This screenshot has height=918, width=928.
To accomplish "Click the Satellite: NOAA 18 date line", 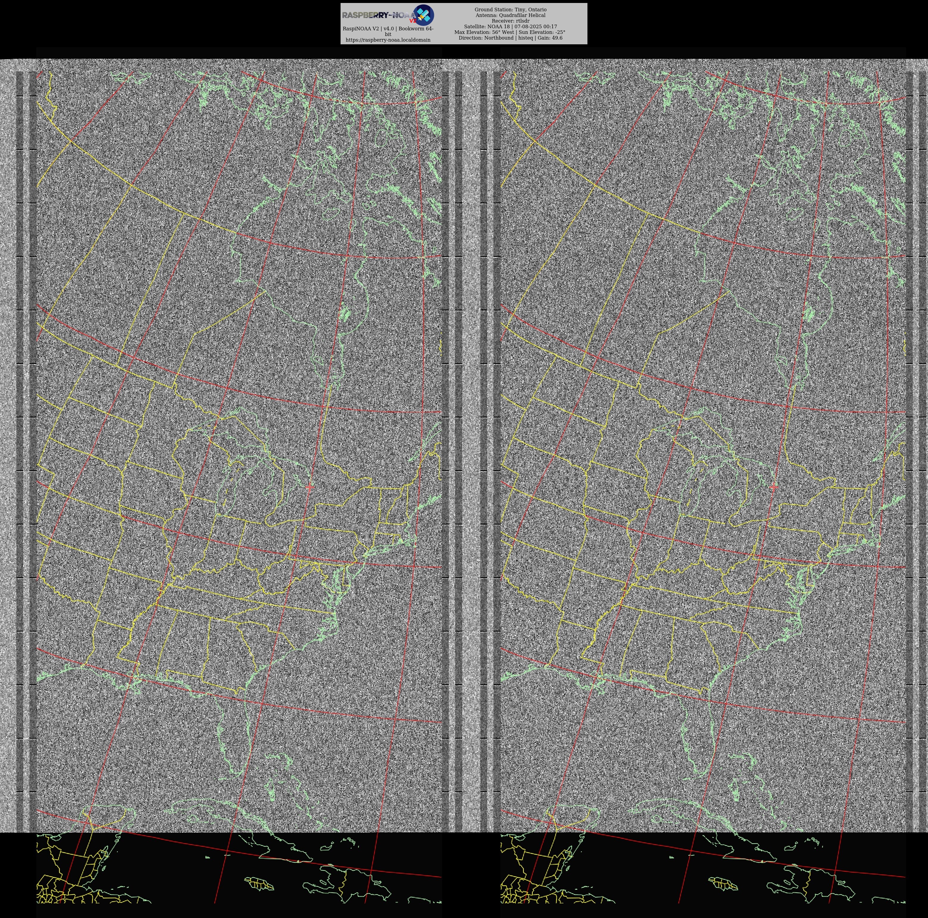I will click(510, 27).
